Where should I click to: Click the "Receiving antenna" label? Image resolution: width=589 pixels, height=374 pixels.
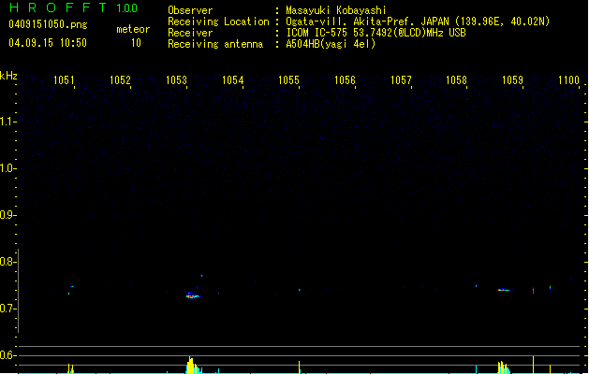215,44
